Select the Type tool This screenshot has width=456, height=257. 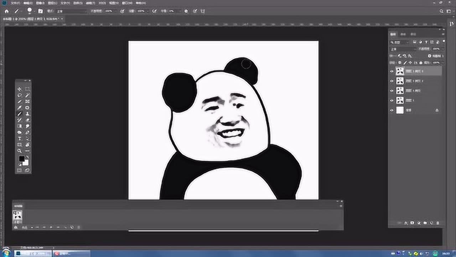point(20,138)
